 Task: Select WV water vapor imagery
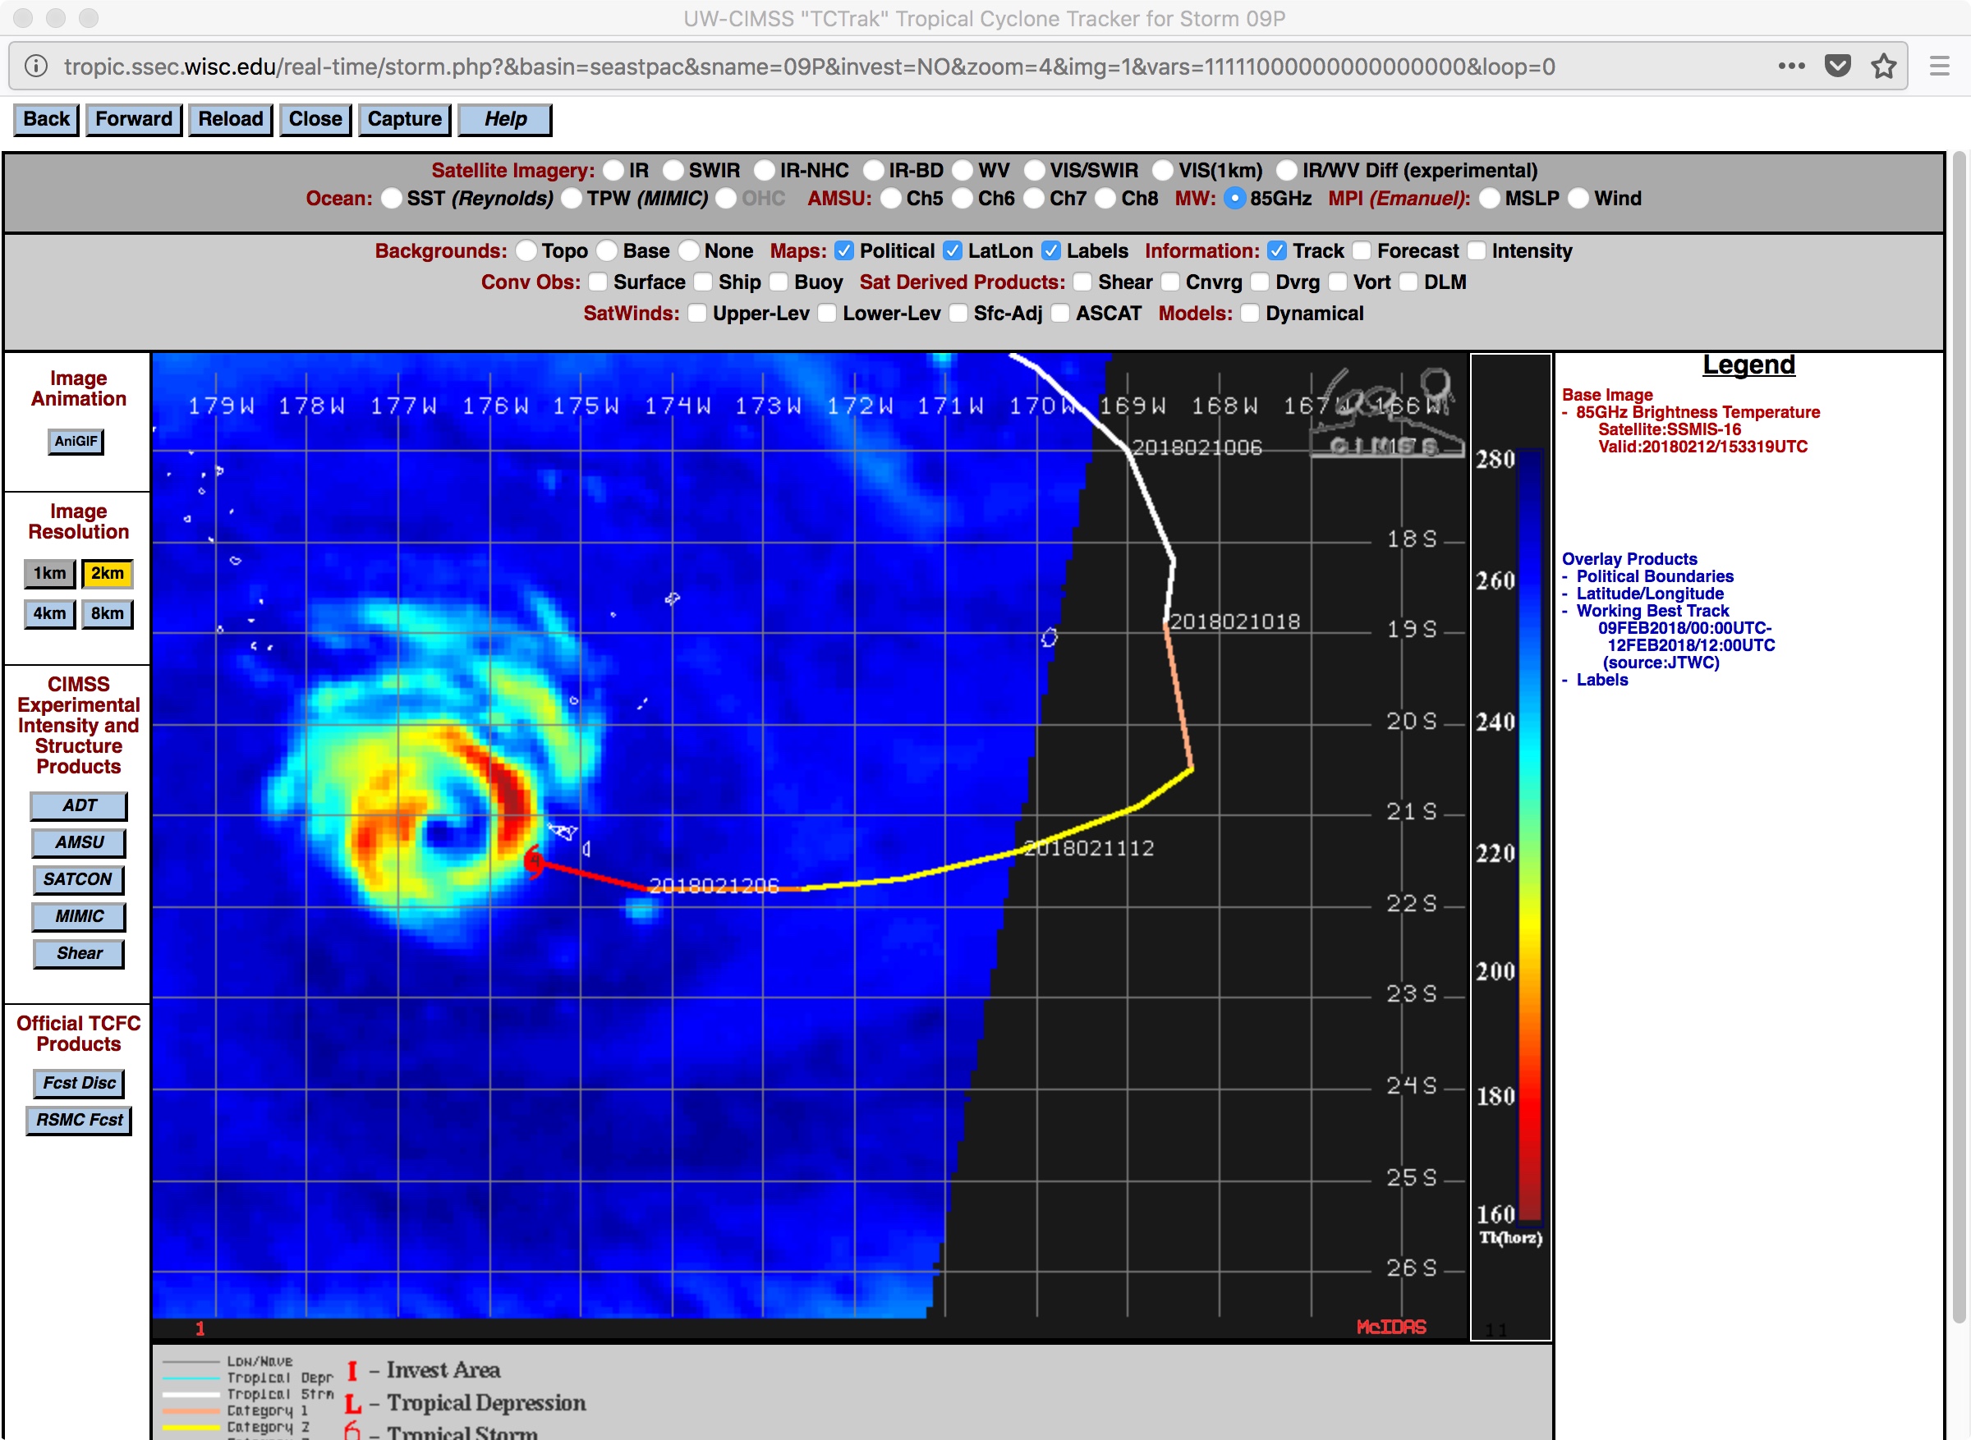pyautogui.click(x=963, y=171)
